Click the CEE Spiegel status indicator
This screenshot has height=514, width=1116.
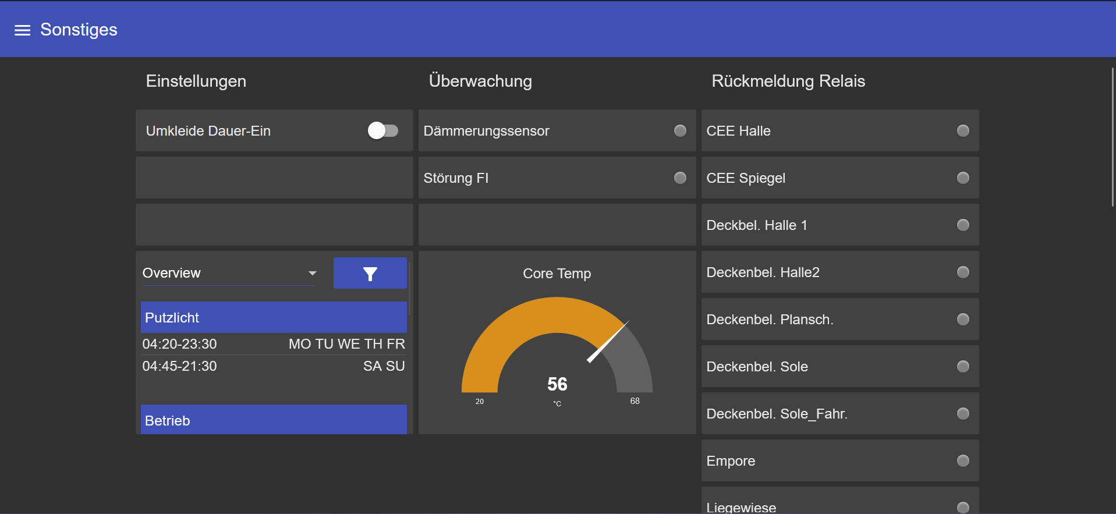(963, 178)
